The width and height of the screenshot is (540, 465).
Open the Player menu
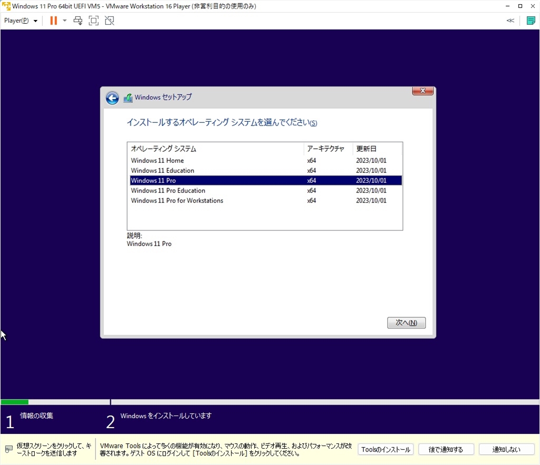coord(21,21)
